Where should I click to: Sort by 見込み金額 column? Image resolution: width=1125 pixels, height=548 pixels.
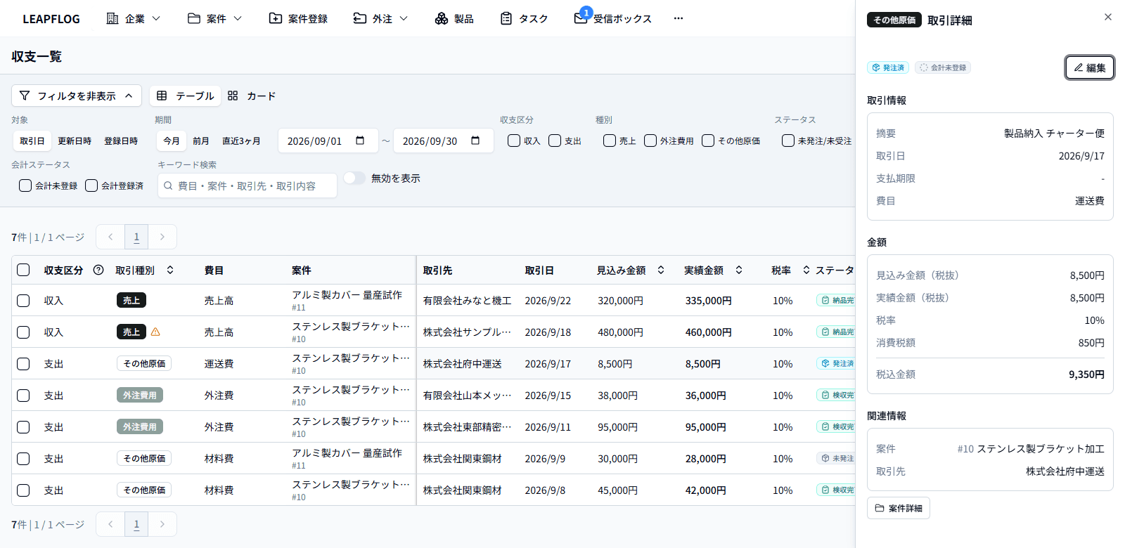pos(660,270)
